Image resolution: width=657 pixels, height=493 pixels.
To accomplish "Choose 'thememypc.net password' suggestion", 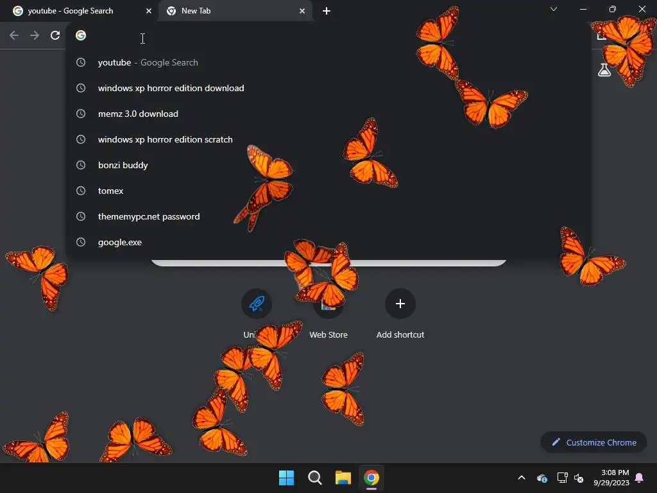I will pos(328,216).
